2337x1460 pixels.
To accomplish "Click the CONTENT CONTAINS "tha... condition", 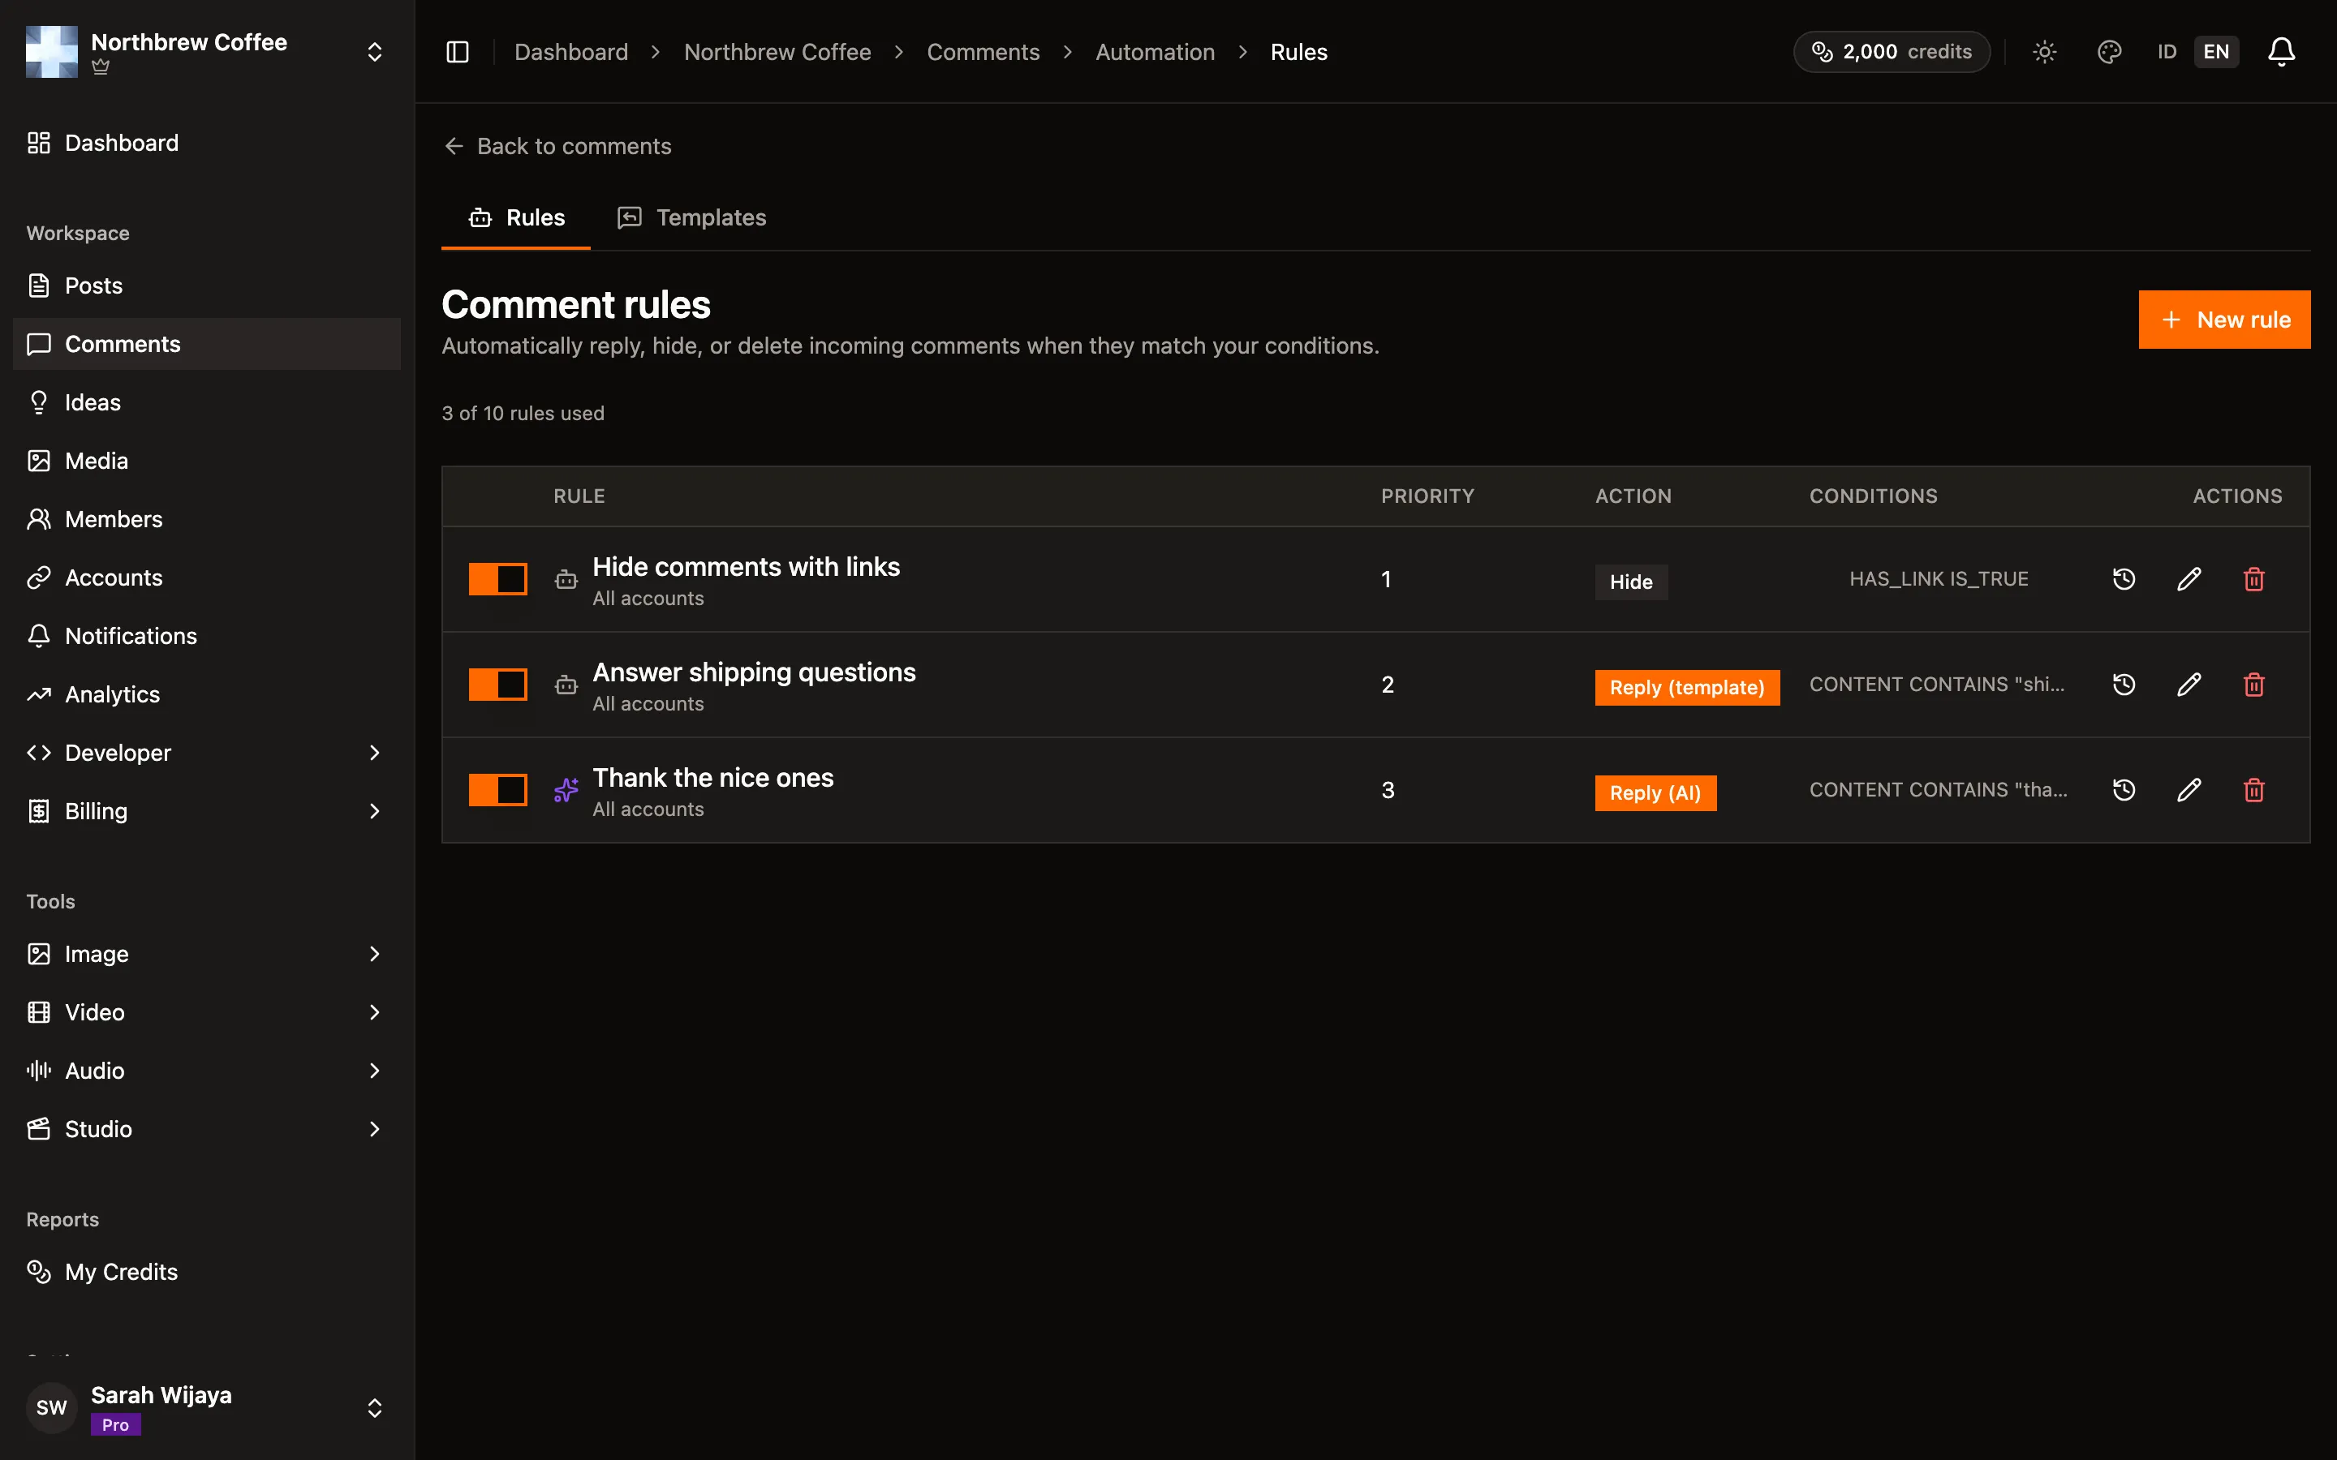I will coord(1938,790).
